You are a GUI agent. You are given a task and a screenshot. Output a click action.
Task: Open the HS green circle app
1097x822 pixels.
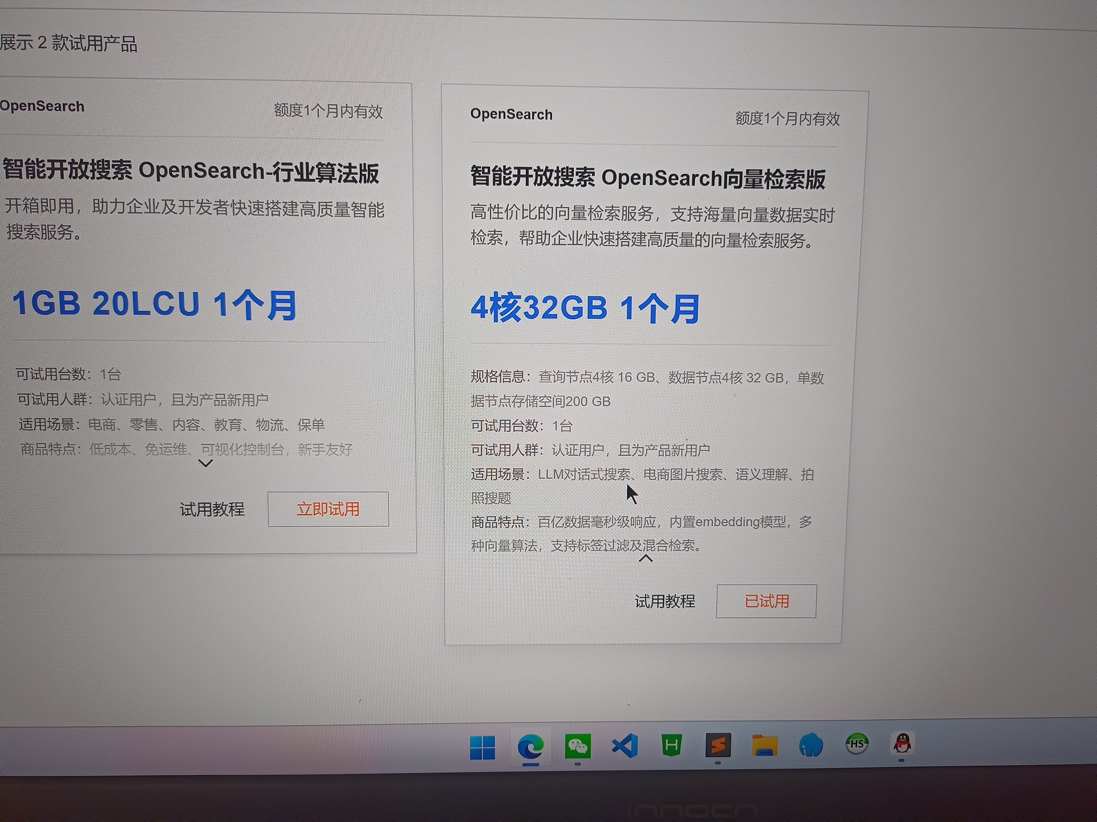(x=856, y=744)
